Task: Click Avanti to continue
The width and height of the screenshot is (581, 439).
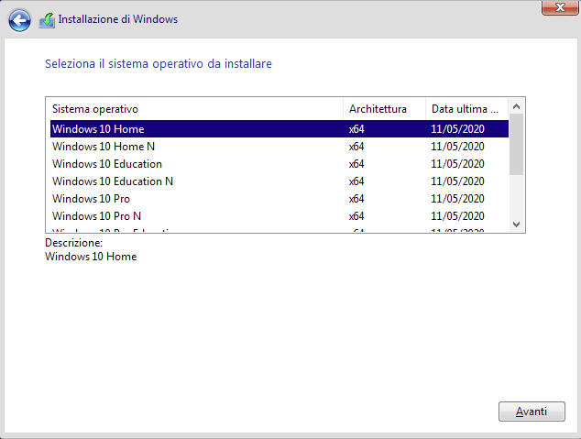Action: [x=532, y=412]
